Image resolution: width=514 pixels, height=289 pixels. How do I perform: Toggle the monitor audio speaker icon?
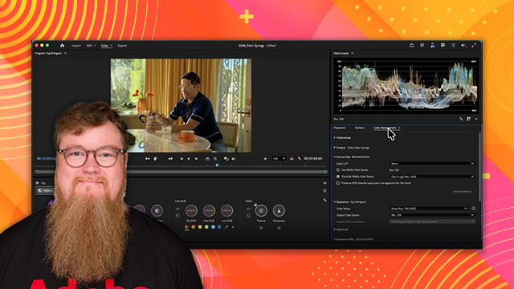point(234,159)
